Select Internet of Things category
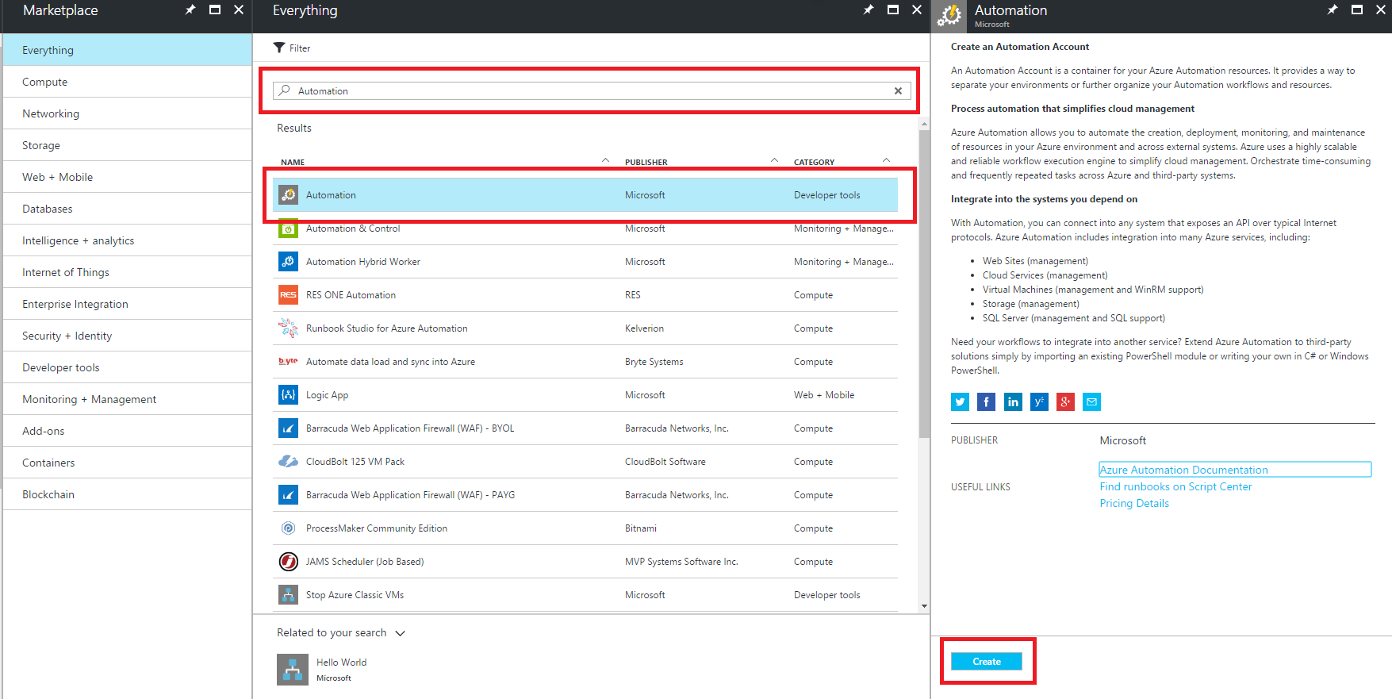Screen dimensions: 1392x699 pos(128,272)
